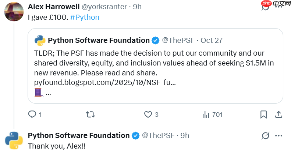Open the more options menu on Alex's tweet
Screen dimensions: 291x157
click(x=279, y=7)
